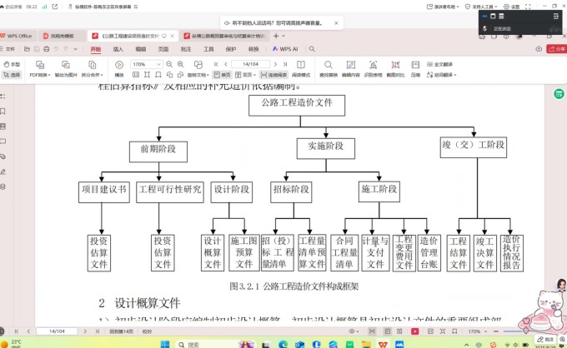This screenshot has height=348, width=567.
Task: Click the Play (播放) slideshow icon
Action: tap(118, 70)
